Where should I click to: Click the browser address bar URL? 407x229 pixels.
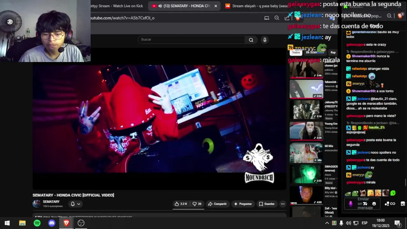pyautogui.click(x=123, y=18)
